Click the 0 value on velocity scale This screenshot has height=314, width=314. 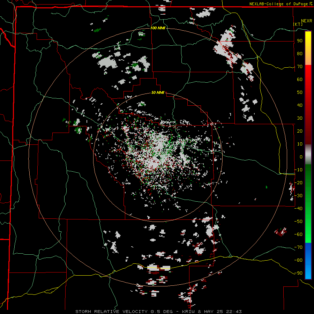pyautogui.click(x=301, y=157)
